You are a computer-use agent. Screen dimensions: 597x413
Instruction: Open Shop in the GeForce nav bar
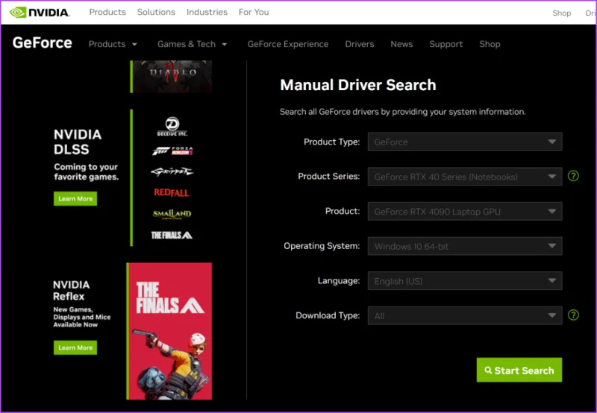(490, 44)
